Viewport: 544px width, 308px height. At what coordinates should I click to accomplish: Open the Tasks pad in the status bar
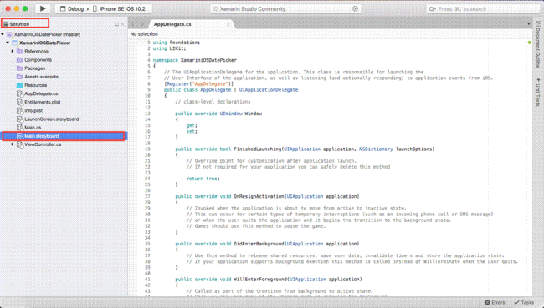point(524,302)
